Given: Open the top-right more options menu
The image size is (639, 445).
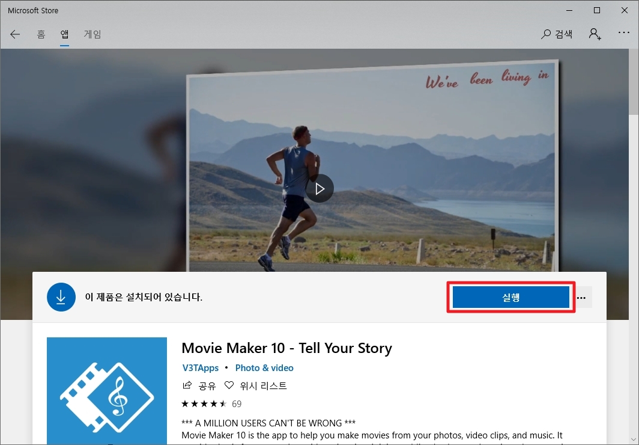Looking at the screenshot, I should click(x=623, y=32).
